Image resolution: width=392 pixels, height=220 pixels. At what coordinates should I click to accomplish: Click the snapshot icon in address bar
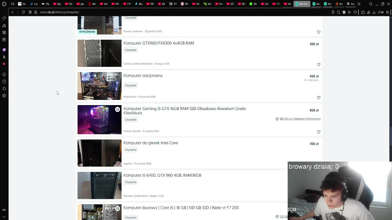pyautogui.click(x=338, y=12)
